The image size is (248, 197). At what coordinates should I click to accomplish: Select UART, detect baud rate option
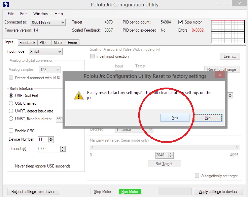point(11,111)
